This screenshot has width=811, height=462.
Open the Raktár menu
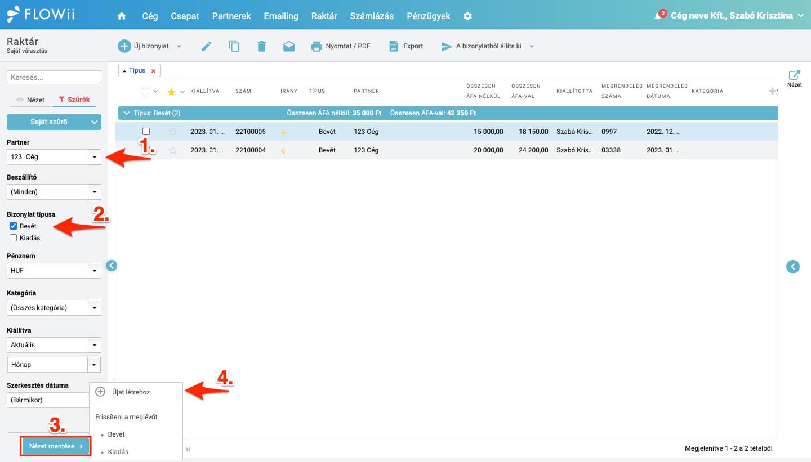pyautogui.click(x=324, y=16)
